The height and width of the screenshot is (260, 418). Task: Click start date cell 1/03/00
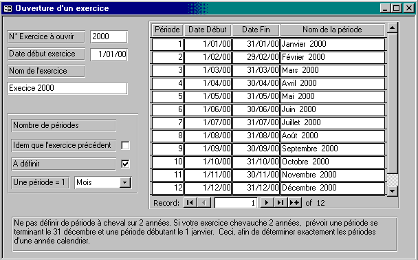coord(208,70)
